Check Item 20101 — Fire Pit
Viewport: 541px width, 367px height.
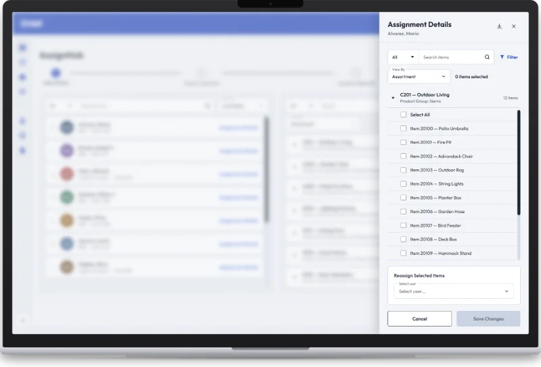coord(403,142)
